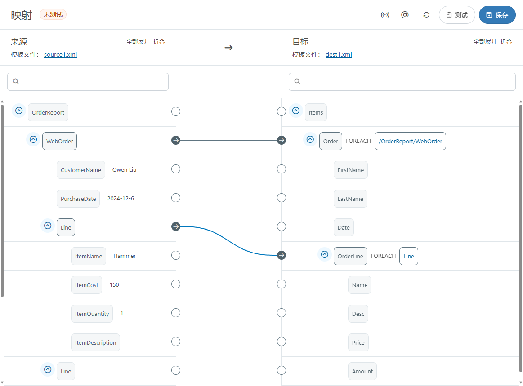Click the @ symbol icon
Viewport: 523px width, 386px height.
coord(405,15)
